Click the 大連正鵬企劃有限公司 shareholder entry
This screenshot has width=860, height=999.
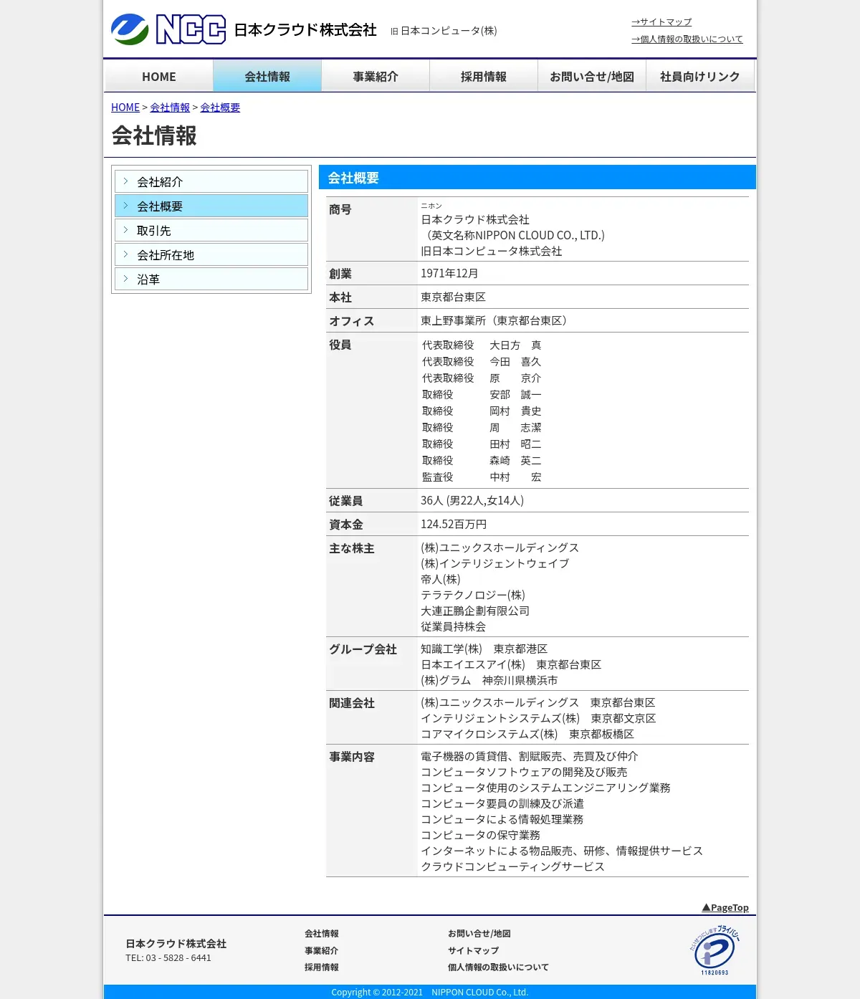pyautogui.click(x=475, y=611)
